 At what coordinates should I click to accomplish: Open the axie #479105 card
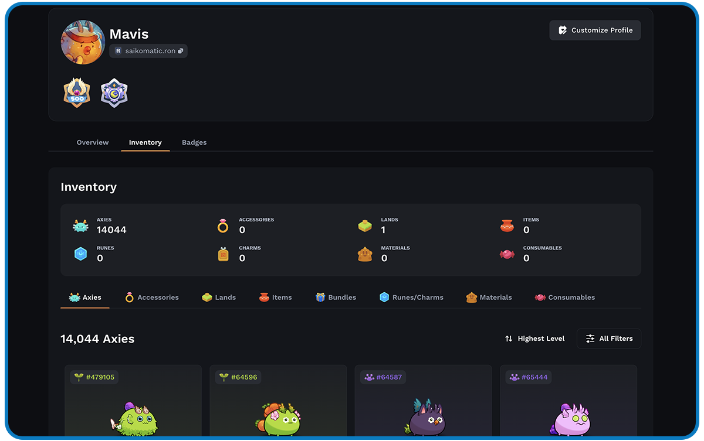click(x=133, y=401)
